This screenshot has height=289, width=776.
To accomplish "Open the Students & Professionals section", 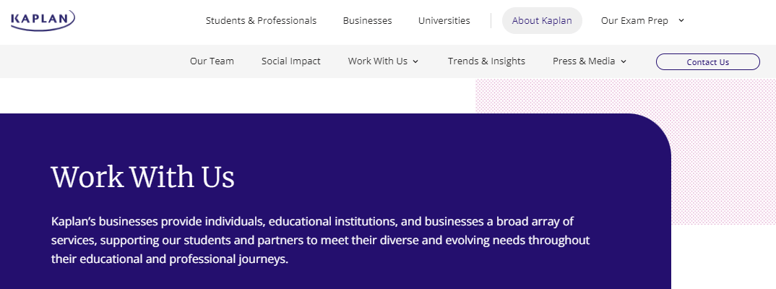I will click(x=261, y=21).
